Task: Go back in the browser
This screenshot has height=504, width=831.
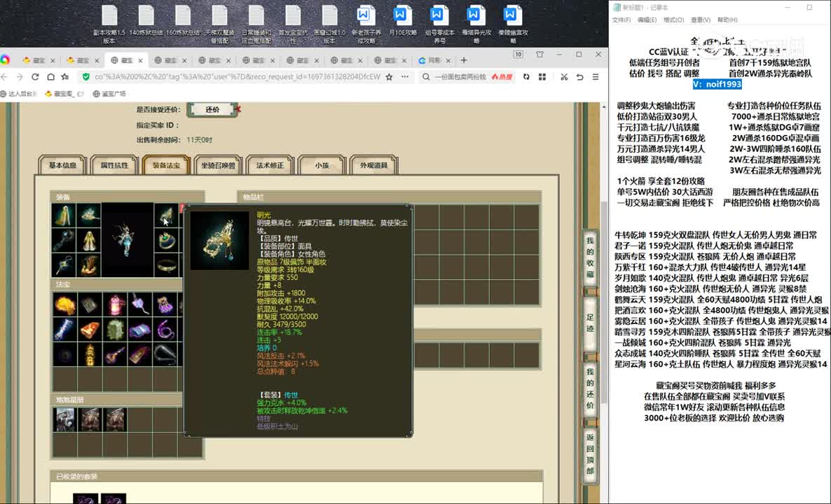Action: tap(4, 77)
